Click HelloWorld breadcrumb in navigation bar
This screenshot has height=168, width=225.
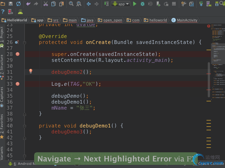point(14,20)
